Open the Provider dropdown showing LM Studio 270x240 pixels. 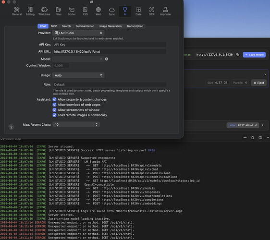coord(78,33)
